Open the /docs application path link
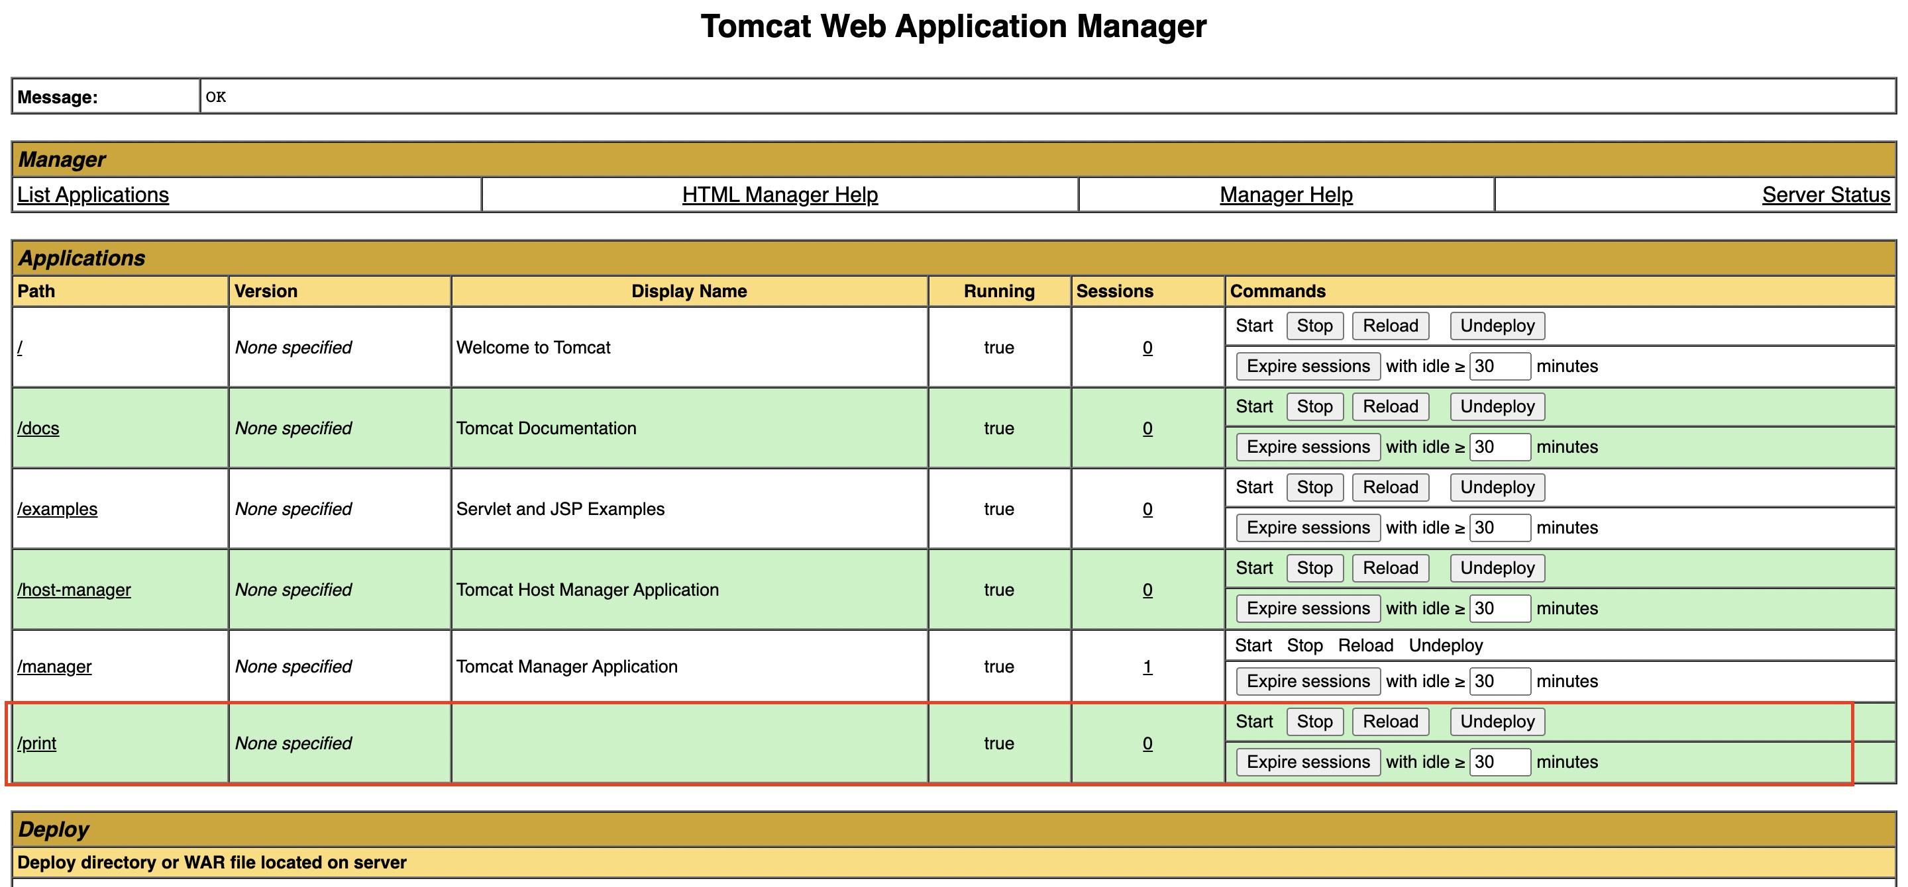 pyautogui.click(x=38, y=428)
